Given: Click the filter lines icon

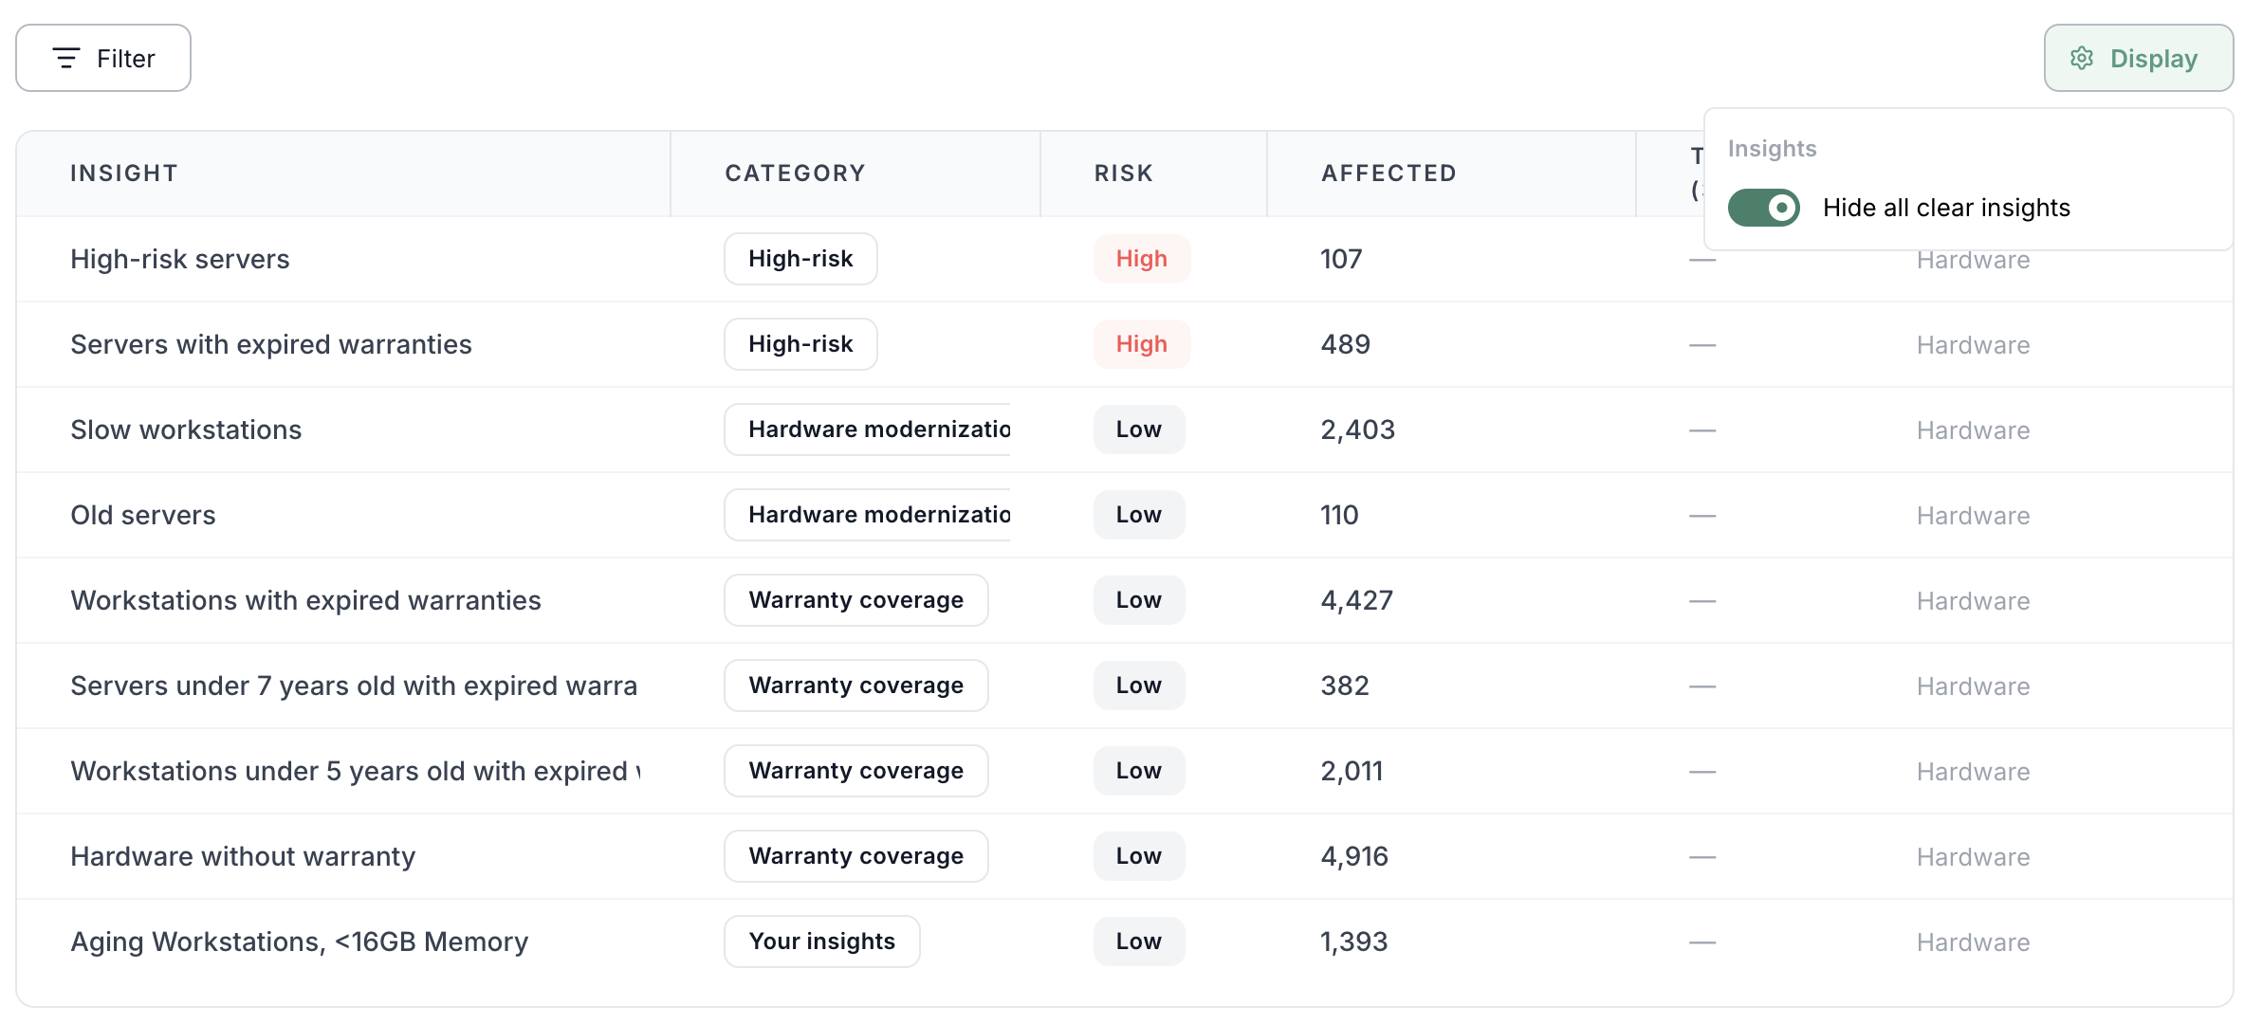Looking at the screenshot, I should click(65, 58).
